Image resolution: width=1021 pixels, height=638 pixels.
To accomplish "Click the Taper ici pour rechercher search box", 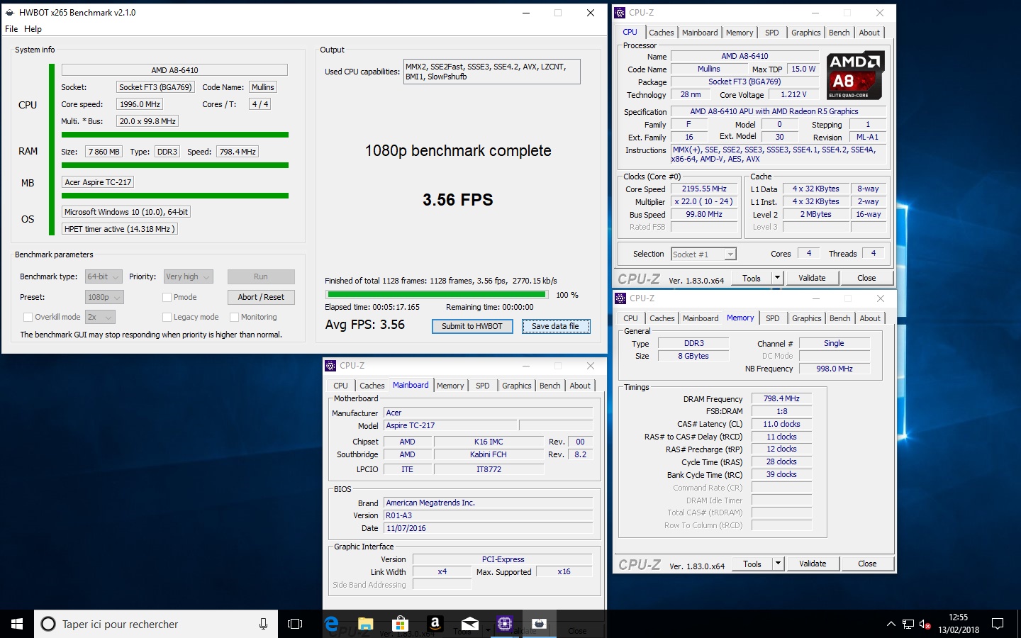I will pos(156,624).
